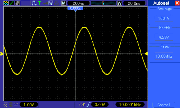180x108 pixels.
Task: Click the gray persistence blob icon
Action: (x=17, y=3)
